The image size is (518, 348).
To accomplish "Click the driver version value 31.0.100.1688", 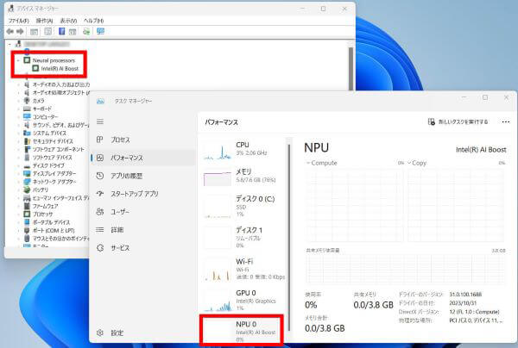I will tap(465, 295).
